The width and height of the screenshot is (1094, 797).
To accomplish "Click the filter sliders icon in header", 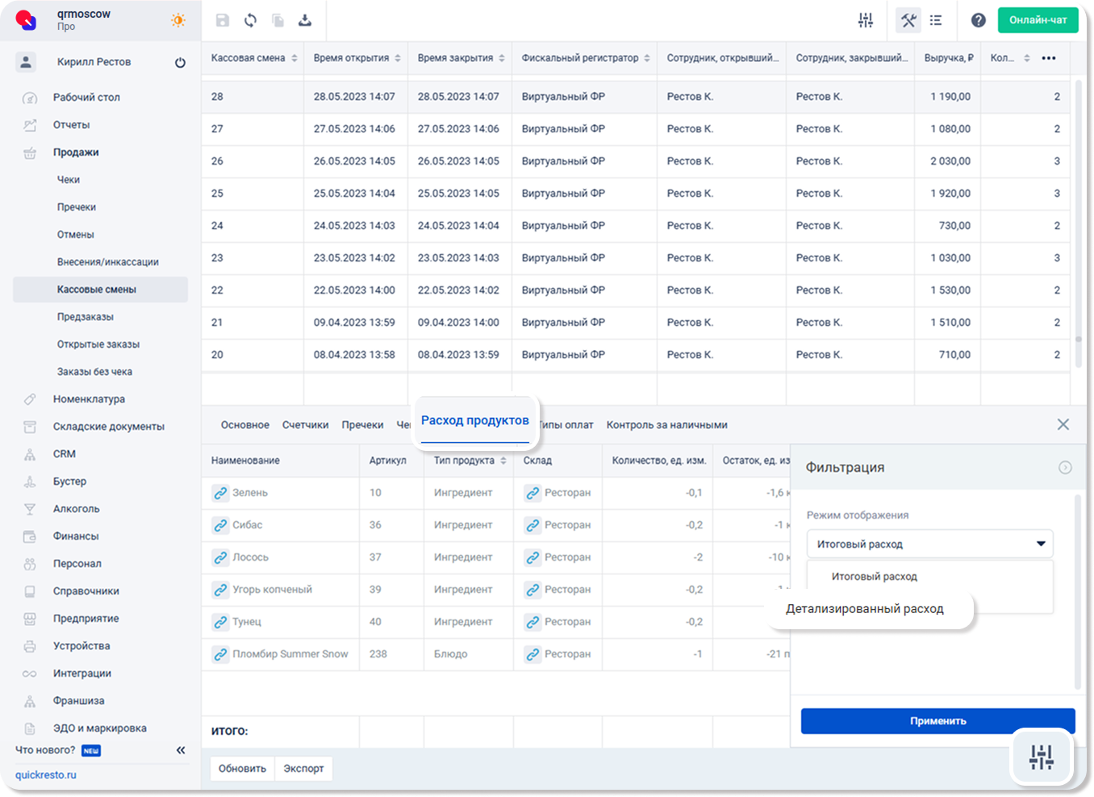I will point(866,20).
